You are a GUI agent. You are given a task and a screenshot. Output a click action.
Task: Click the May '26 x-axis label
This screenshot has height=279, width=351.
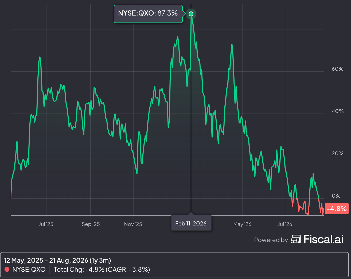pos(242,224)
